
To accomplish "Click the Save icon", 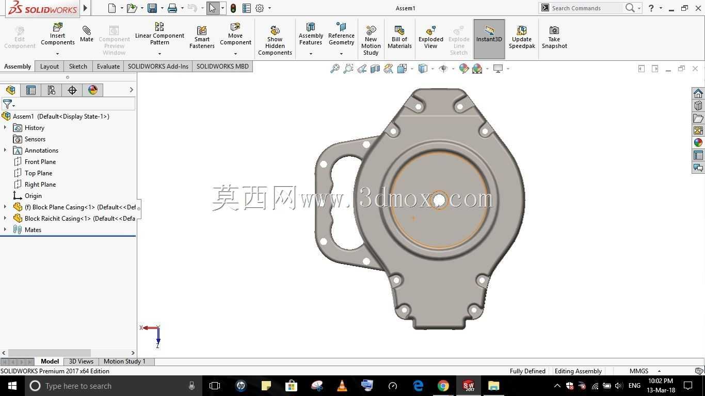I will click(x=152, y=8).
